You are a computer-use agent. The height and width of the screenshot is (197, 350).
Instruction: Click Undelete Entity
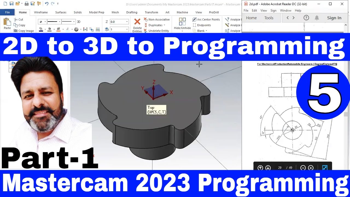click(x=156, y=31)
